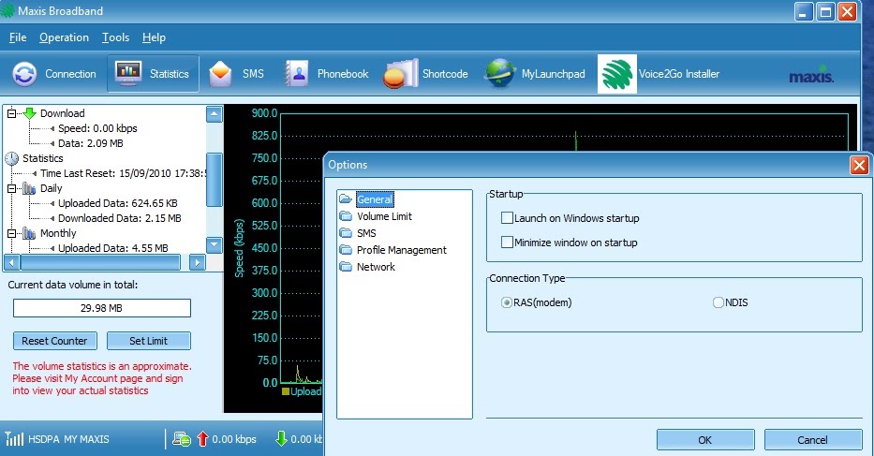This screenshot has height=456, width=874.
Task: Click the signal strength bars icon
Action: pyautogui.click(x=14, y=439)
